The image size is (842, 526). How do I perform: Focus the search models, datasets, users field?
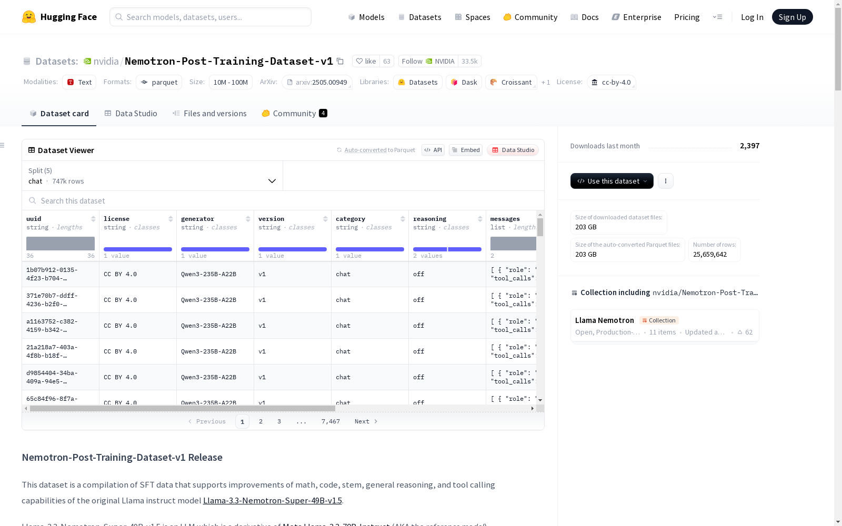point(210,17)
